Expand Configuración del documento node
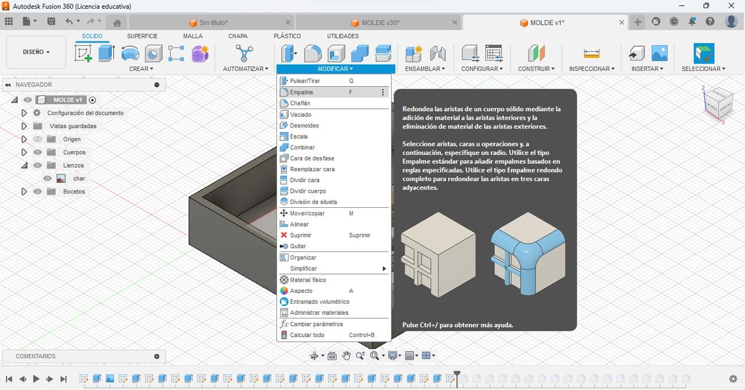 click(x=24, y=113)
